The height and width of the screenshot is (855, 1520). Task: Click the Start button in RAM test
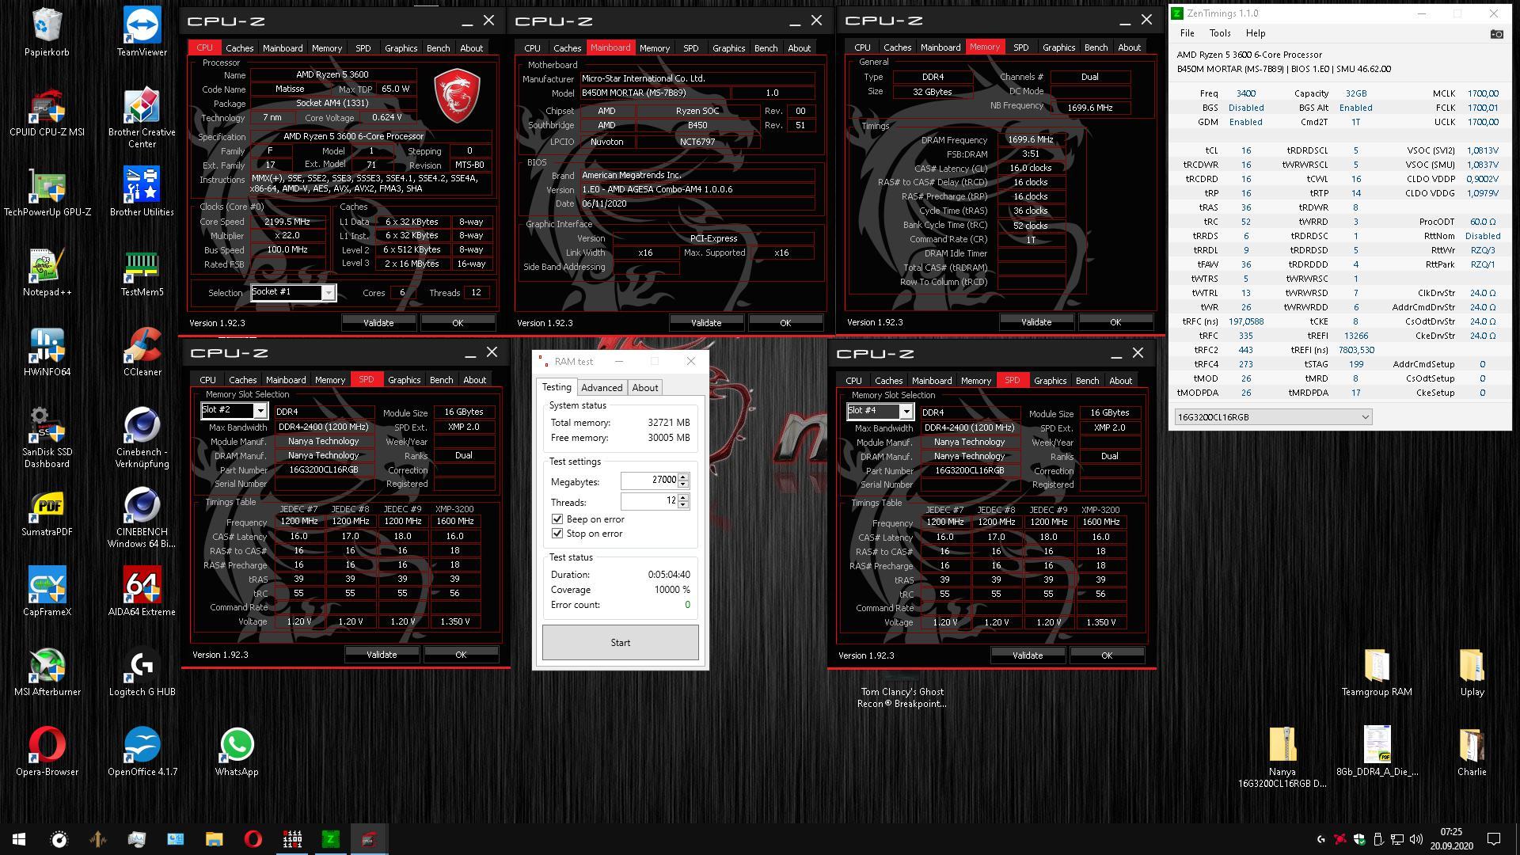pos(619,641)
